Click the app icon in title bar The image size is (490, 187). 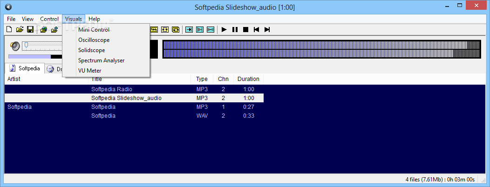click(x=8, y=7)
